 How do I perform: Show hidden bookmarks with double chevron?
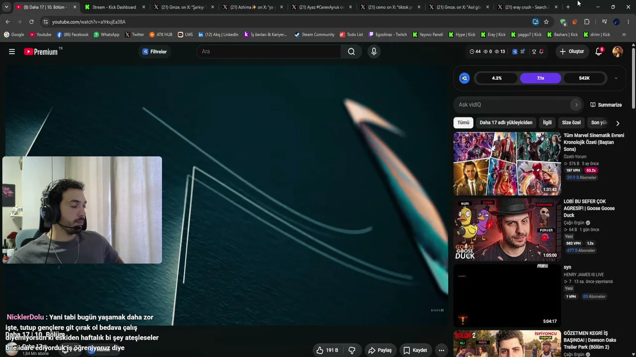click(624, 35)
